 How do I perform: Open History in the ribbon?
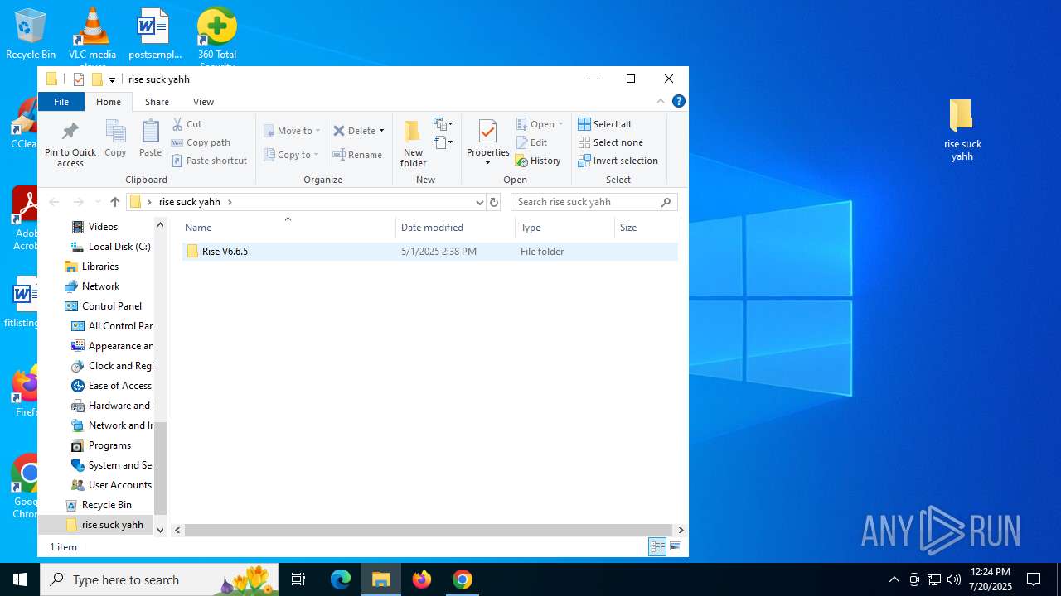538,161
